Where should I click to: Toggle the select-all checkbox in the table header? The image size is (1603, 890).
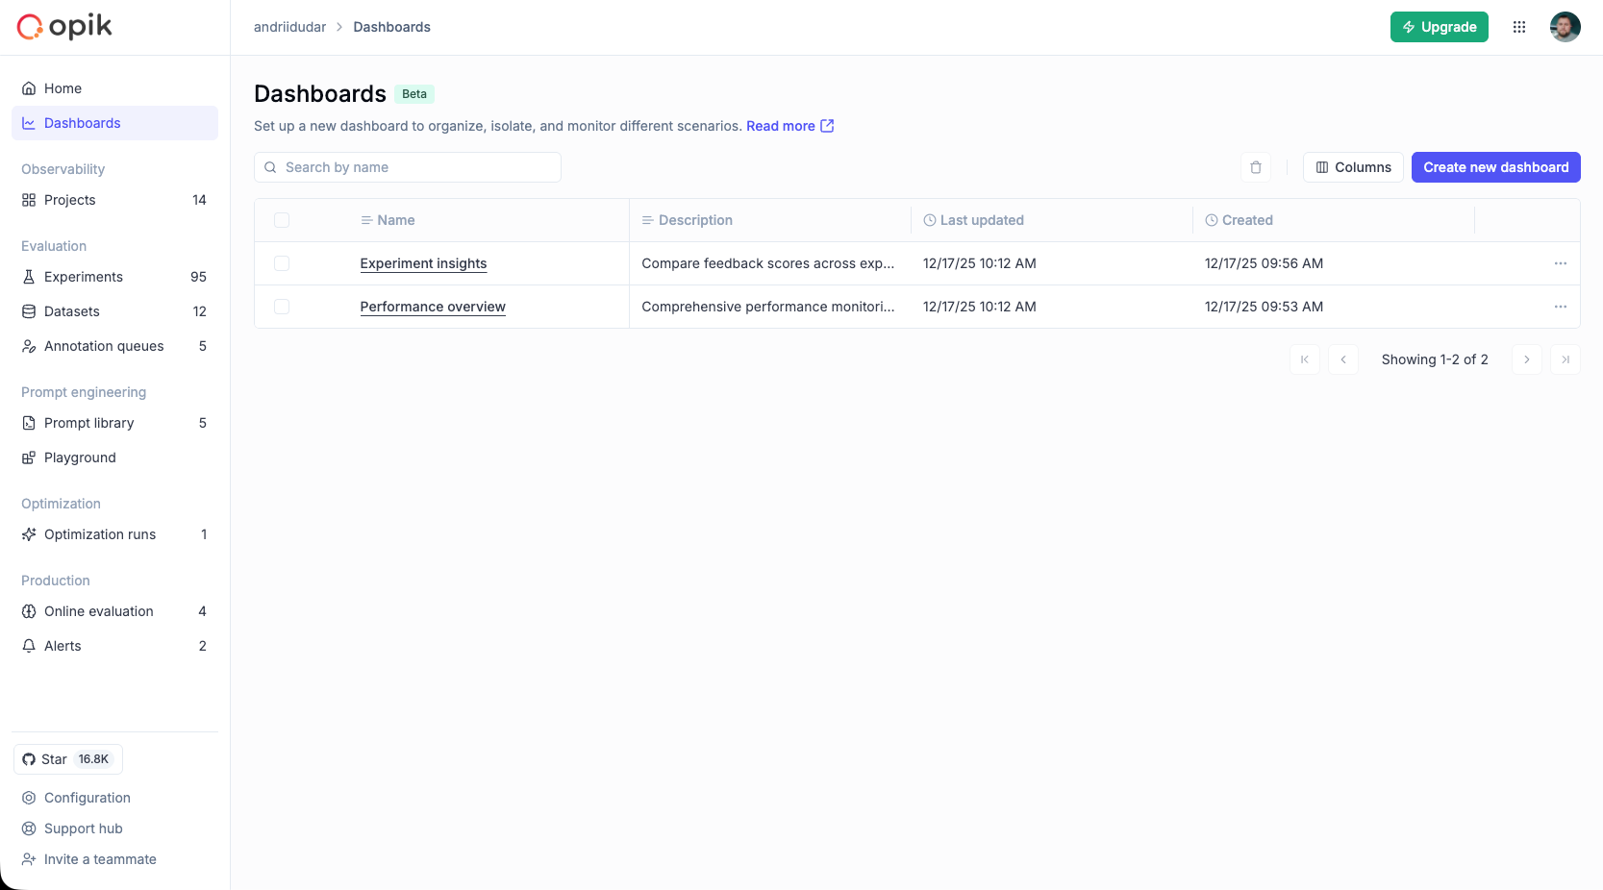[282, 220]
